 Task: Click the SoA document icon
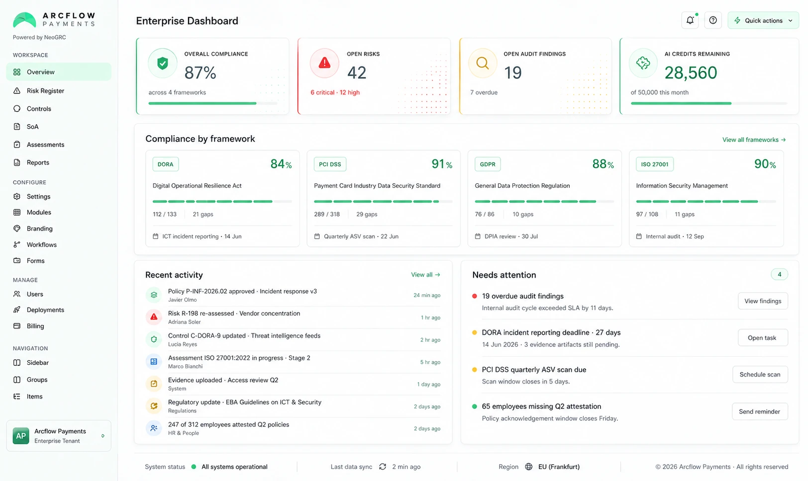[x=17, y=127]
